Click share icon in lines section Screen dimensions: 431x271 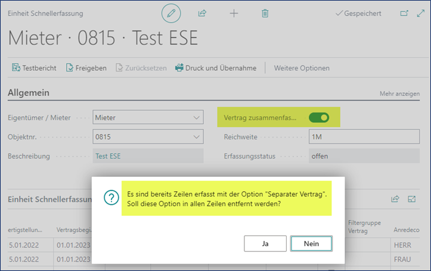[x=395, y=199]
